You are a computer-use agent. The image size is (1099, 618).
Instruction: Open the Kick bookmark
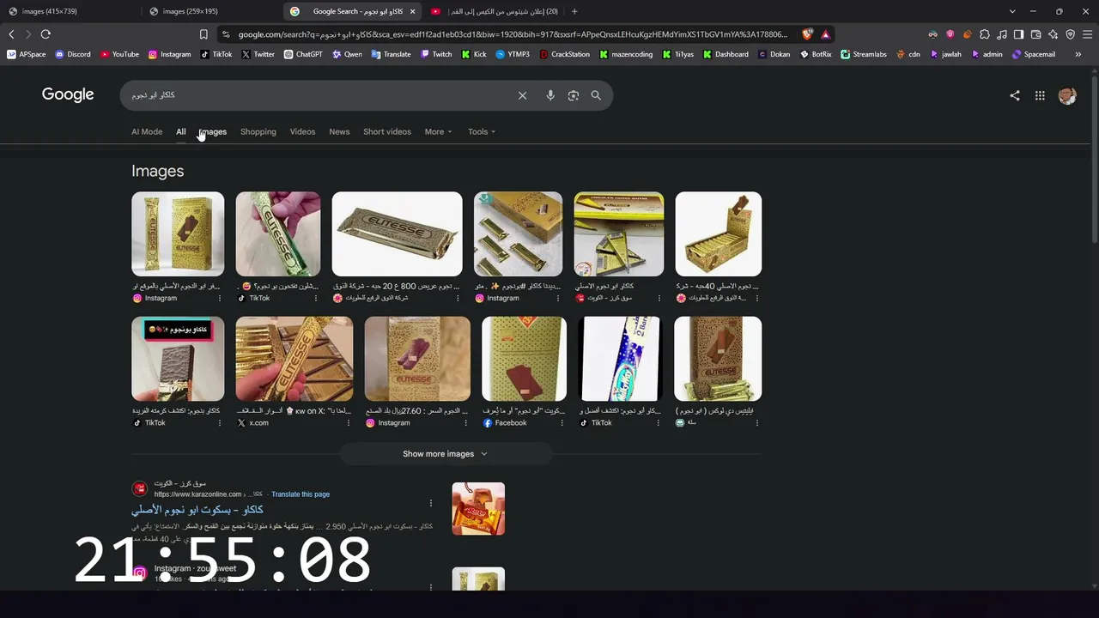pos(474,54)
